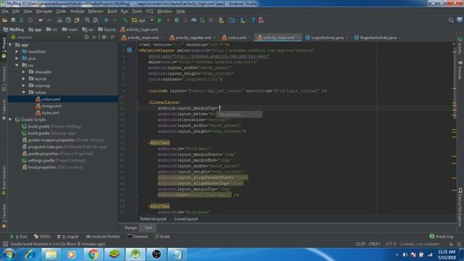This screenshot has height=261, width=464.
Task: Open the Logcat tool window button
Action: click(67, 236)
